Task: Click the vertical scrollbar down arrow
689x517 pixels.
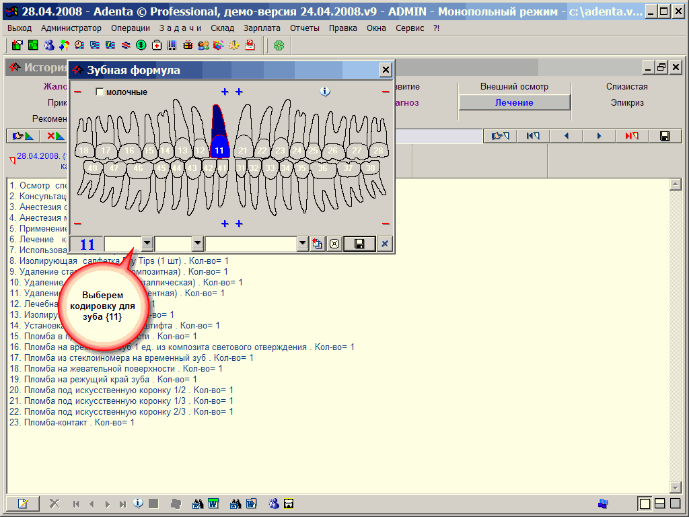Action: pyautogui.click(x=676, y=487)
